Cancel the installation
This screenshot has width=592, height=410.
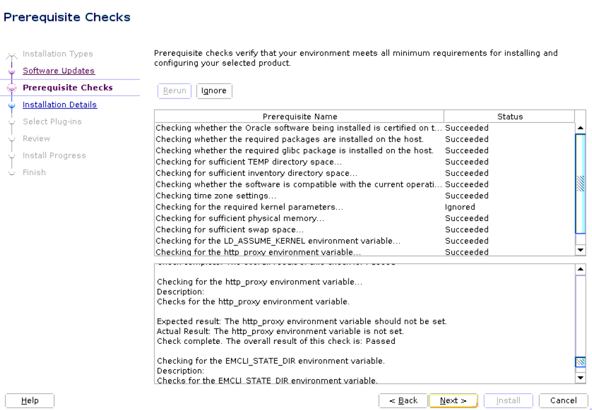click(563, 400)
